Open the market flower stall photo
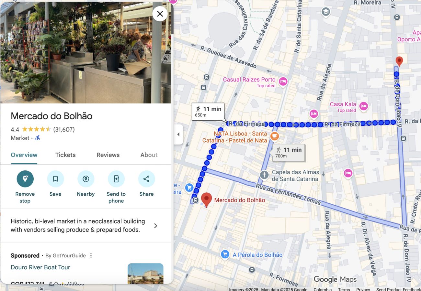 coord(86,52)
